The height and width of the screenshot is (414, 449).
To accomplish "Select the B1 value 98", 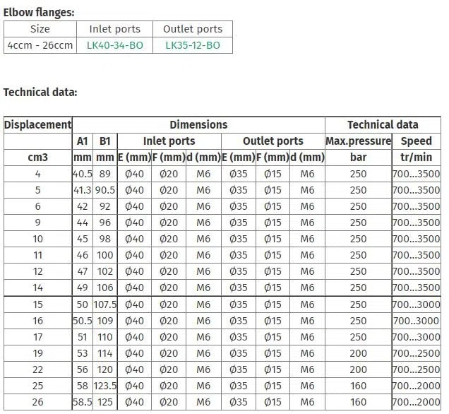I will click(104, 239).
